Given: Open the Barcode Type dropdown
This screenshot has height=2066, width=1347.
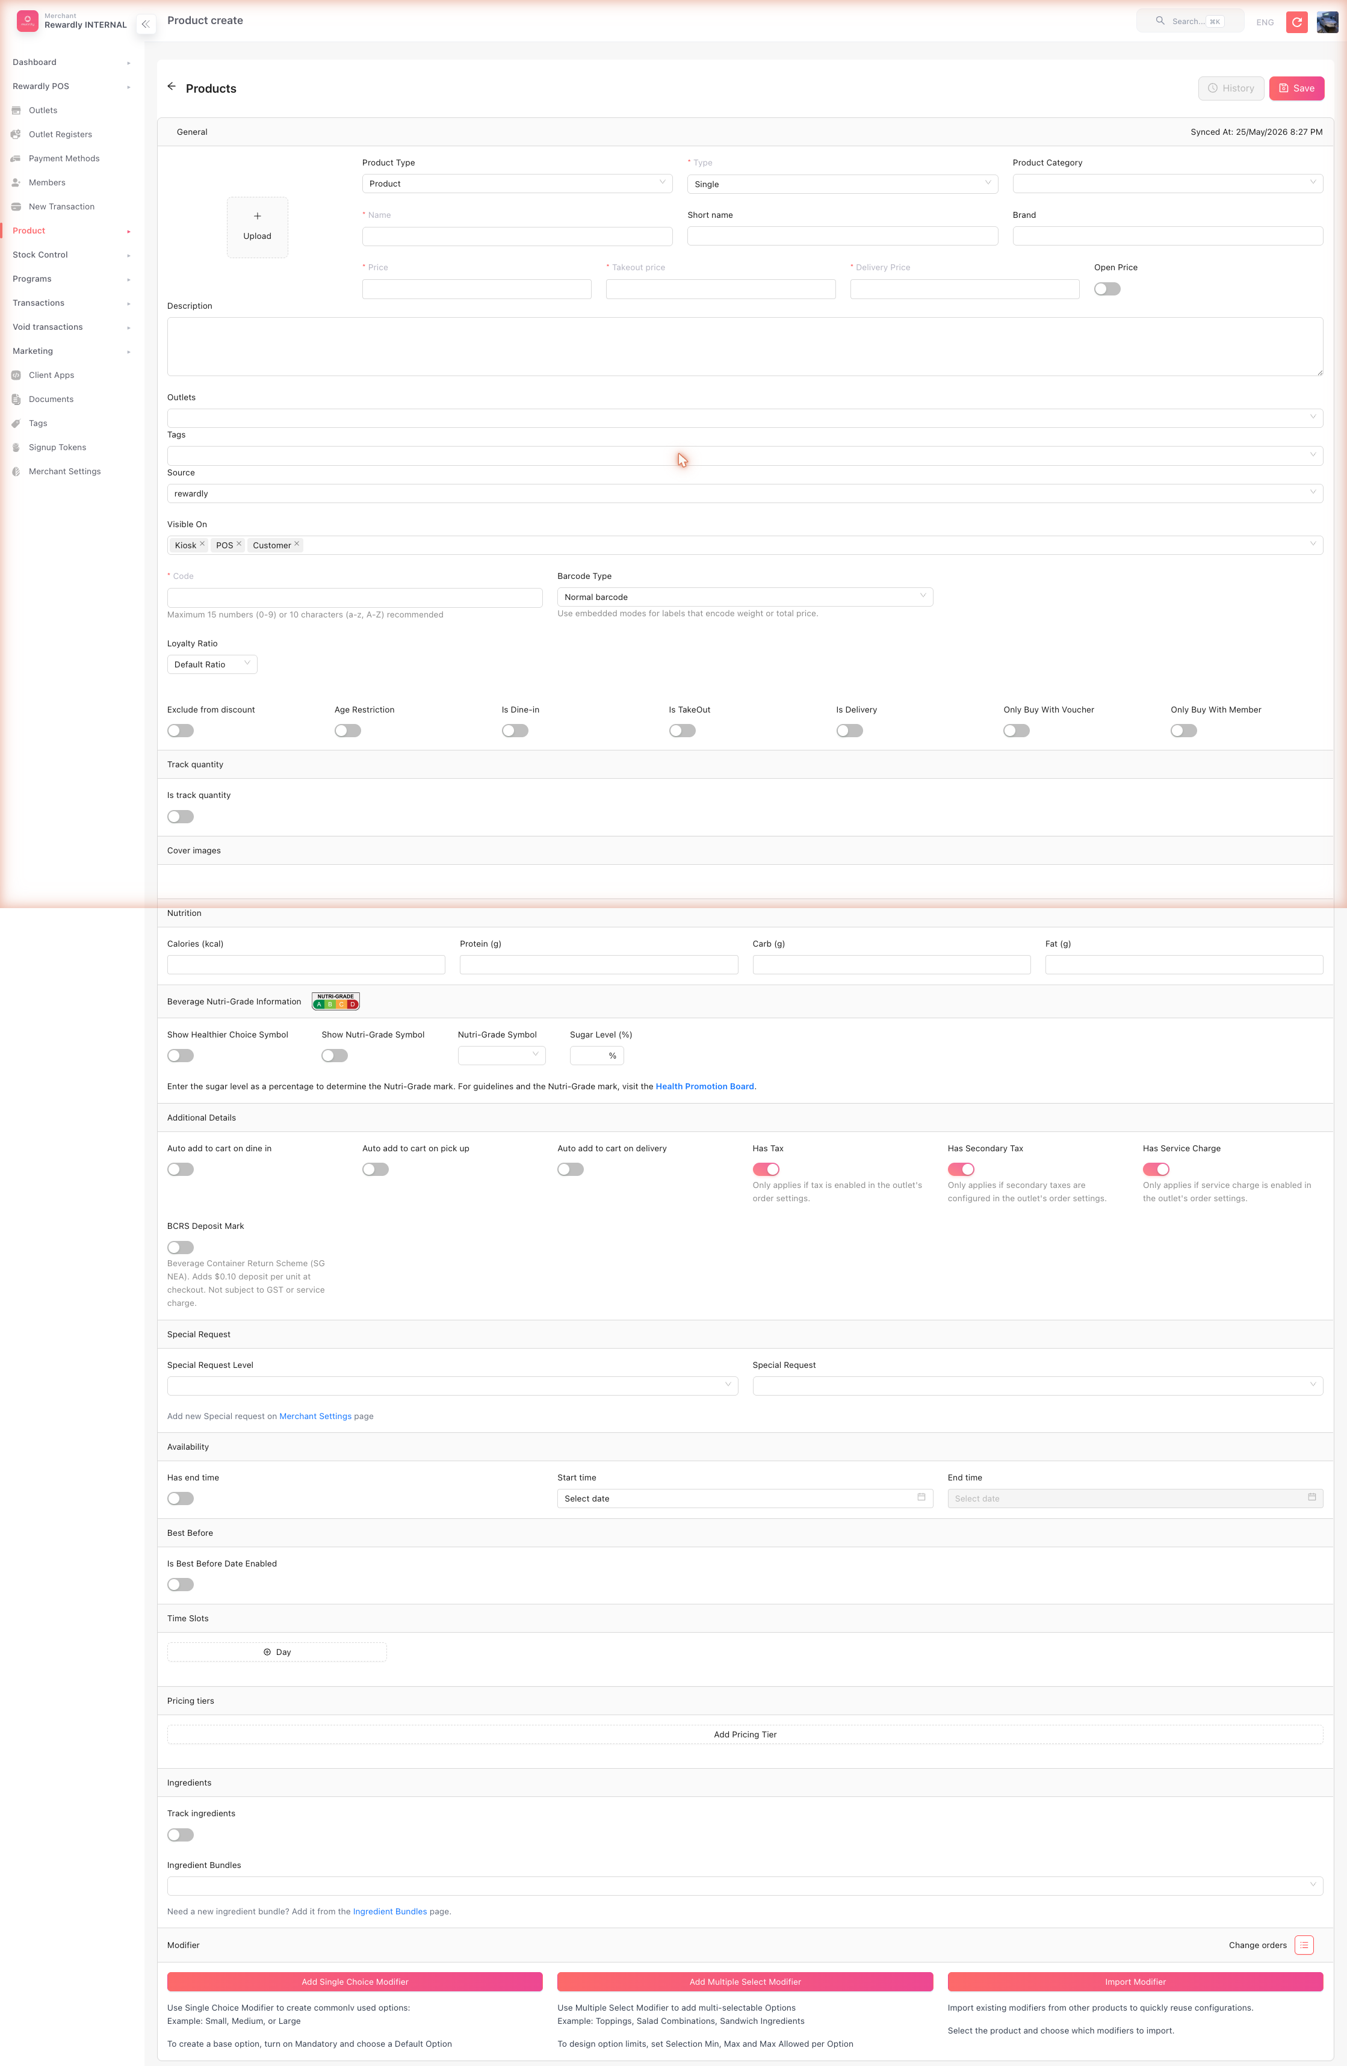Looking at the screenshot, I should coord(745,597).
